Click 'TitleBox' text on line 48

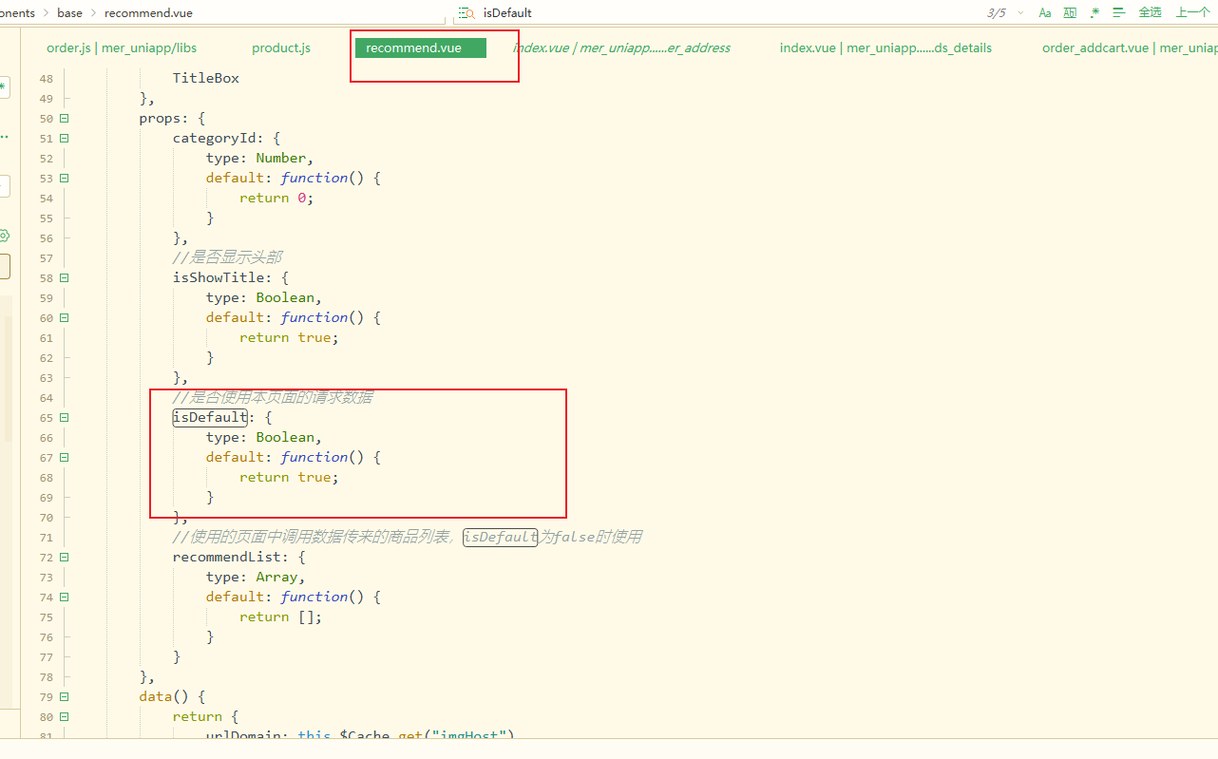coord(205,79)
